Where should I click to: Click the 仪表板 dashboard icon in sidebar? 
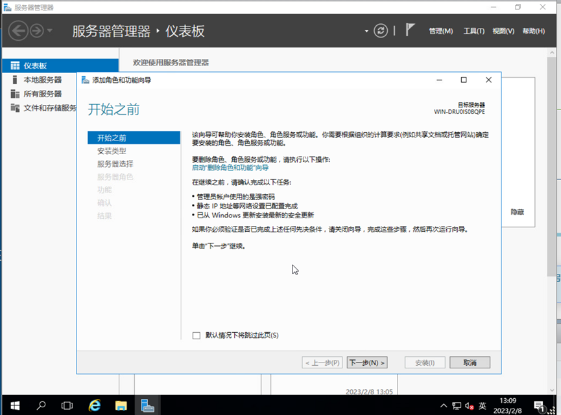pyautogui.click(x=15, y=65)
